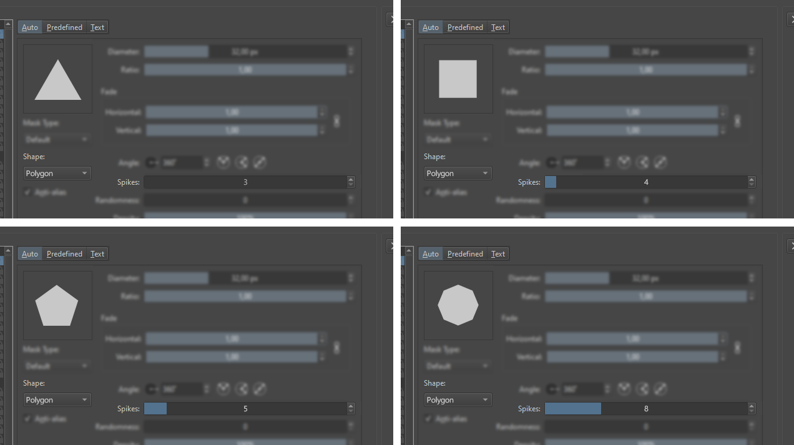Click stepper arrows of Spikes 3 field
The width and height of the screenshot is (794, 445).
[351, 182]
